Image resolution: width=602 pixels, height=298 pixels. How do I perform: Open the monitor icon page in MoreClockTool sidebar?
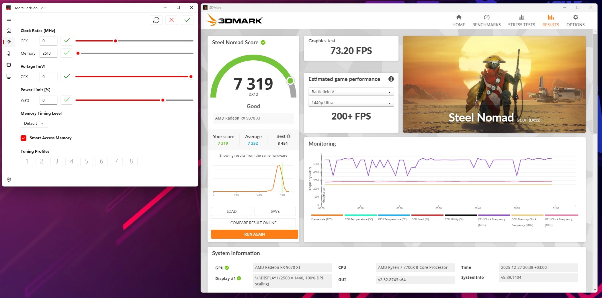(9, 76)
